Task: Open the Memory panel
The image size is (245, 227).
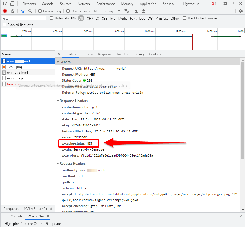Action: [x=127, y=4]
